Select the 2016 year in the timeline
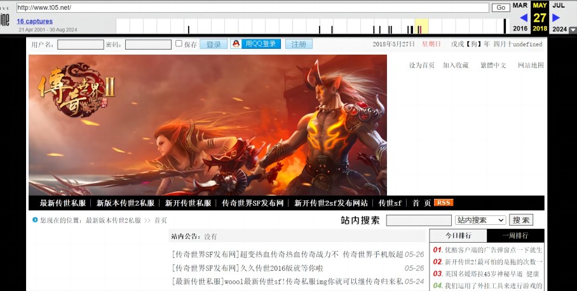This screenshot has height=291, width=577. 520,29
